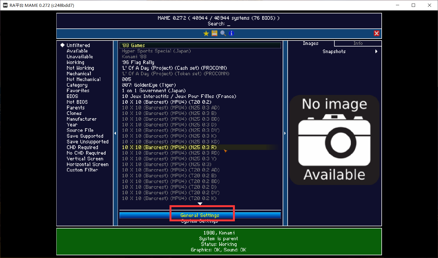This screenshot has width=438, height=258.
Task: Pick the Year filter
Action: pyautogui.click(x=72, y=125)
